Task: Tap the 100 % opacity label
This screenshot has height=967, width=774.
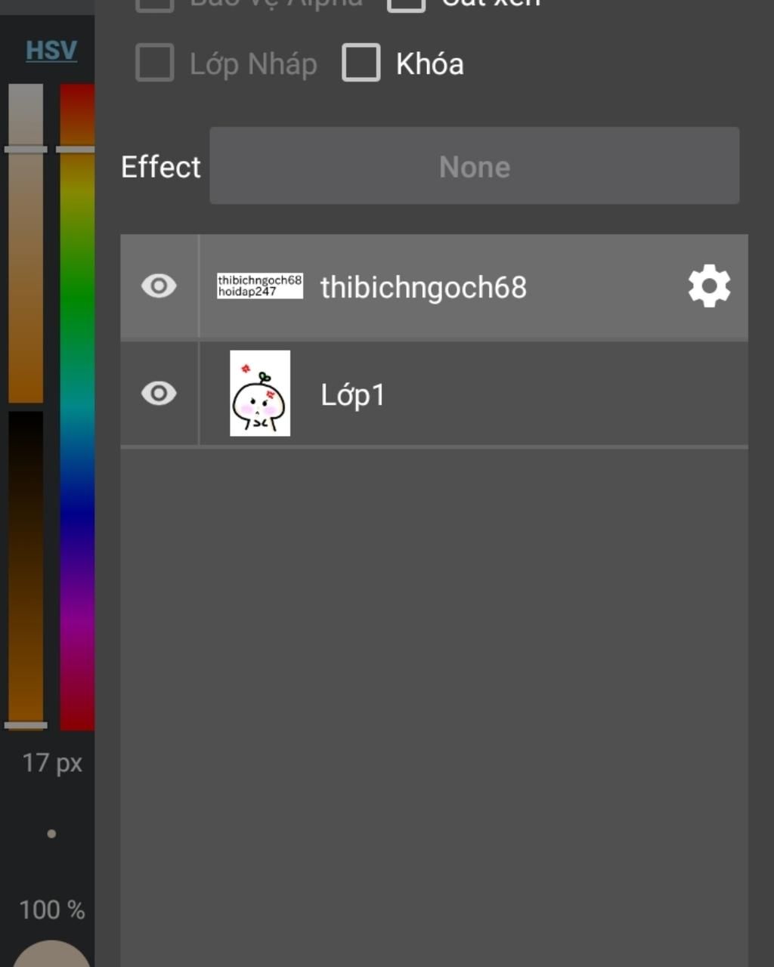Action: 51,910
